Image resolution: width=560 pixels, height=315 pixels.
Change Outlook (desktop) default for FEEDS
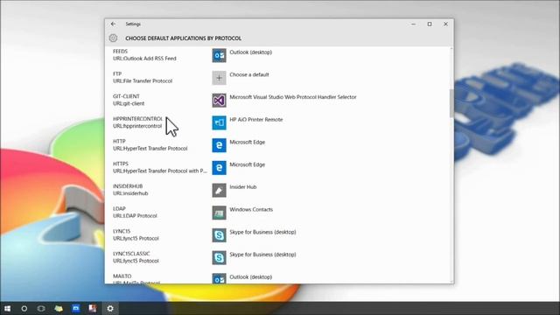click(x=251, y=52)
